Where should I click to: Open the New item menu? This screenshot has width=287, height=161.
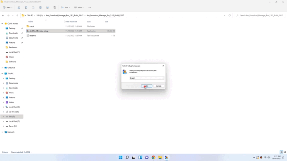[x=7, y=7]
